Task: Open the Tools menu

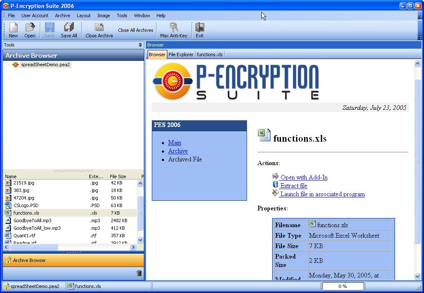Action: pyautogui.click(x=122, y=16)
